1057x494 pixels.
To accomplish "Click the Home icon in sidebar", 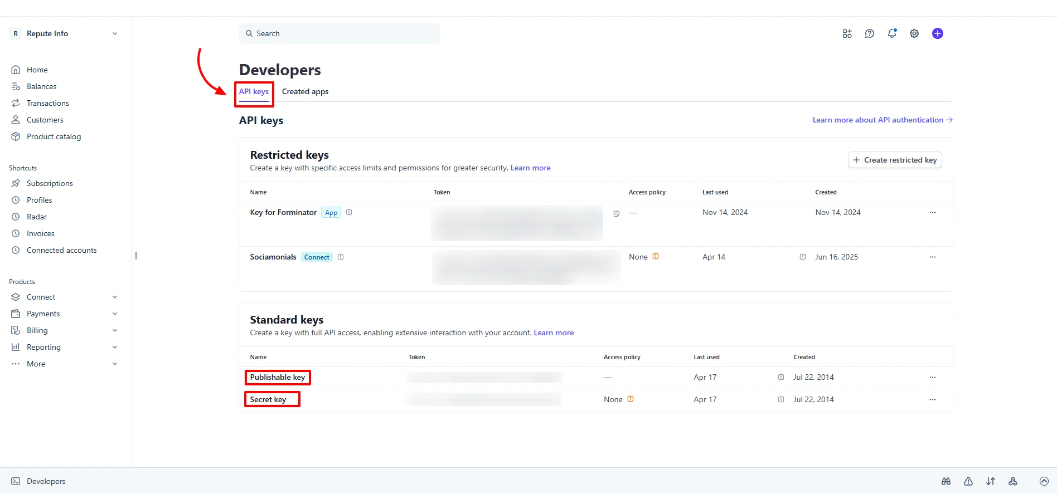I will click(x=16, y=70).
